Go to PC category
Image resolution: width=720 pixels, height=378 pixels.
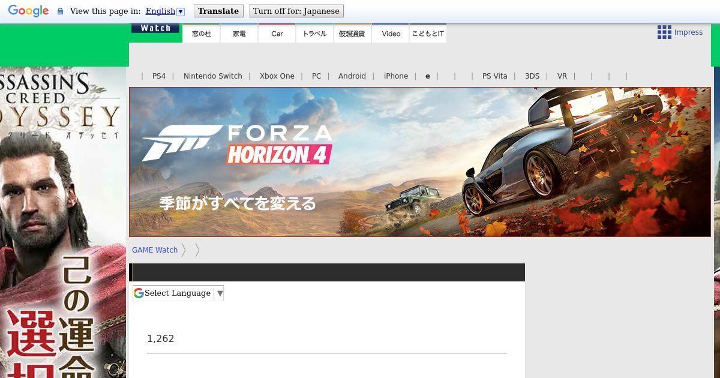click(317, 76)
